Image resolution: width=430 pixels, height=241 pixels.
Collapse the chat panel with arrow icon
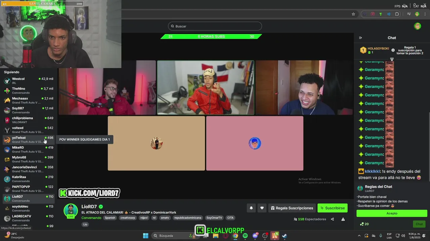(360, 38)
